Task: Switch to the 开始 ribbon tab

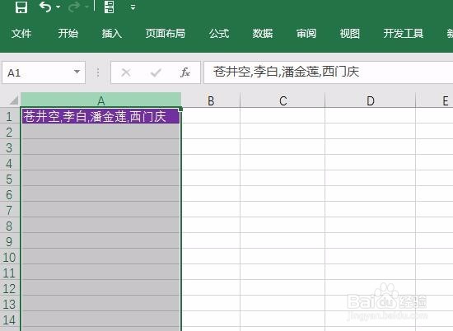Action: click(68, 34)
